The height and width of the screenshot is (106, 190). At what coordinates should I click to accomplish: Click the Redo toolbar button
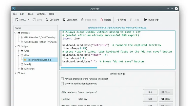(x=135, y=20)
